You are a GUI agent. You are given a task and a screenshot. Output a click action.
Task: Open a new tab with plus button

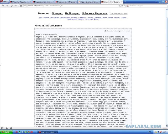click(x=125, y=2)
